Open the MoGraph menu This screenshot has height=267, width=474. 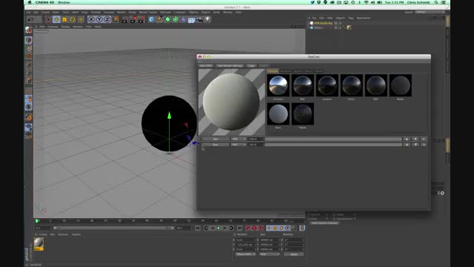165,13
